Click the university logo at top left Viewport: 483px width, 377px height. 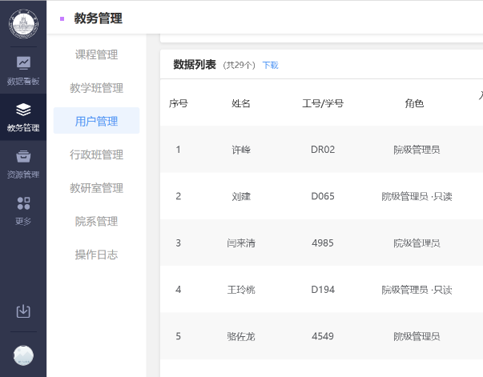click(23, 23)
